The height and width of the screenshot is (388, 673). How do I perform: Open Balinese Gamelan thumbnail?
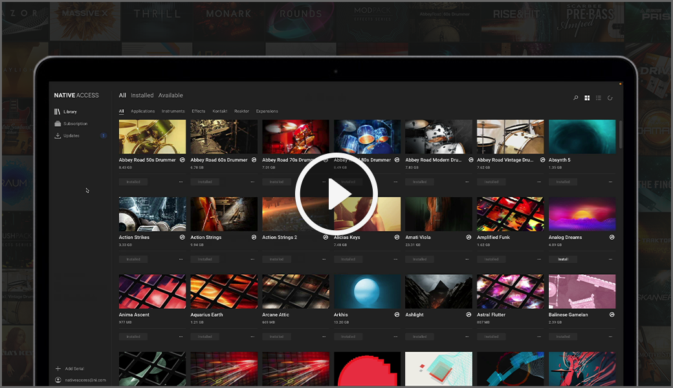pos(582,292)
